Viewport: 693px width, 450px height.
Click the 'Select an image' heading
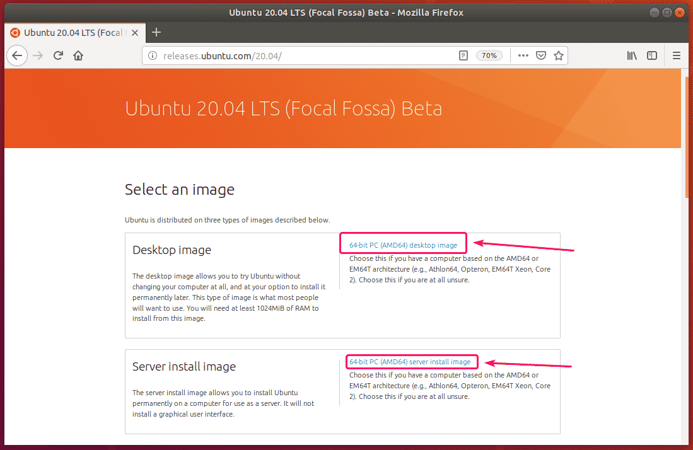(180, 190)
